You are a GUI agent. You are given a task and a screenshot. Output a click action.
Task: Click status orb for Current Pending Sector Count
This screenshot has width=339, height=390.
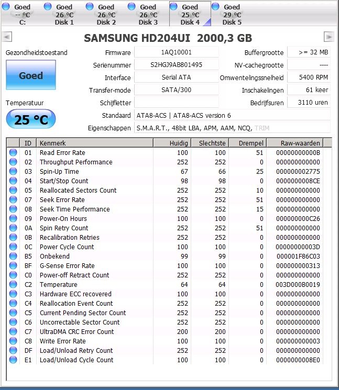pyautogui.click(x=13, y=313)
